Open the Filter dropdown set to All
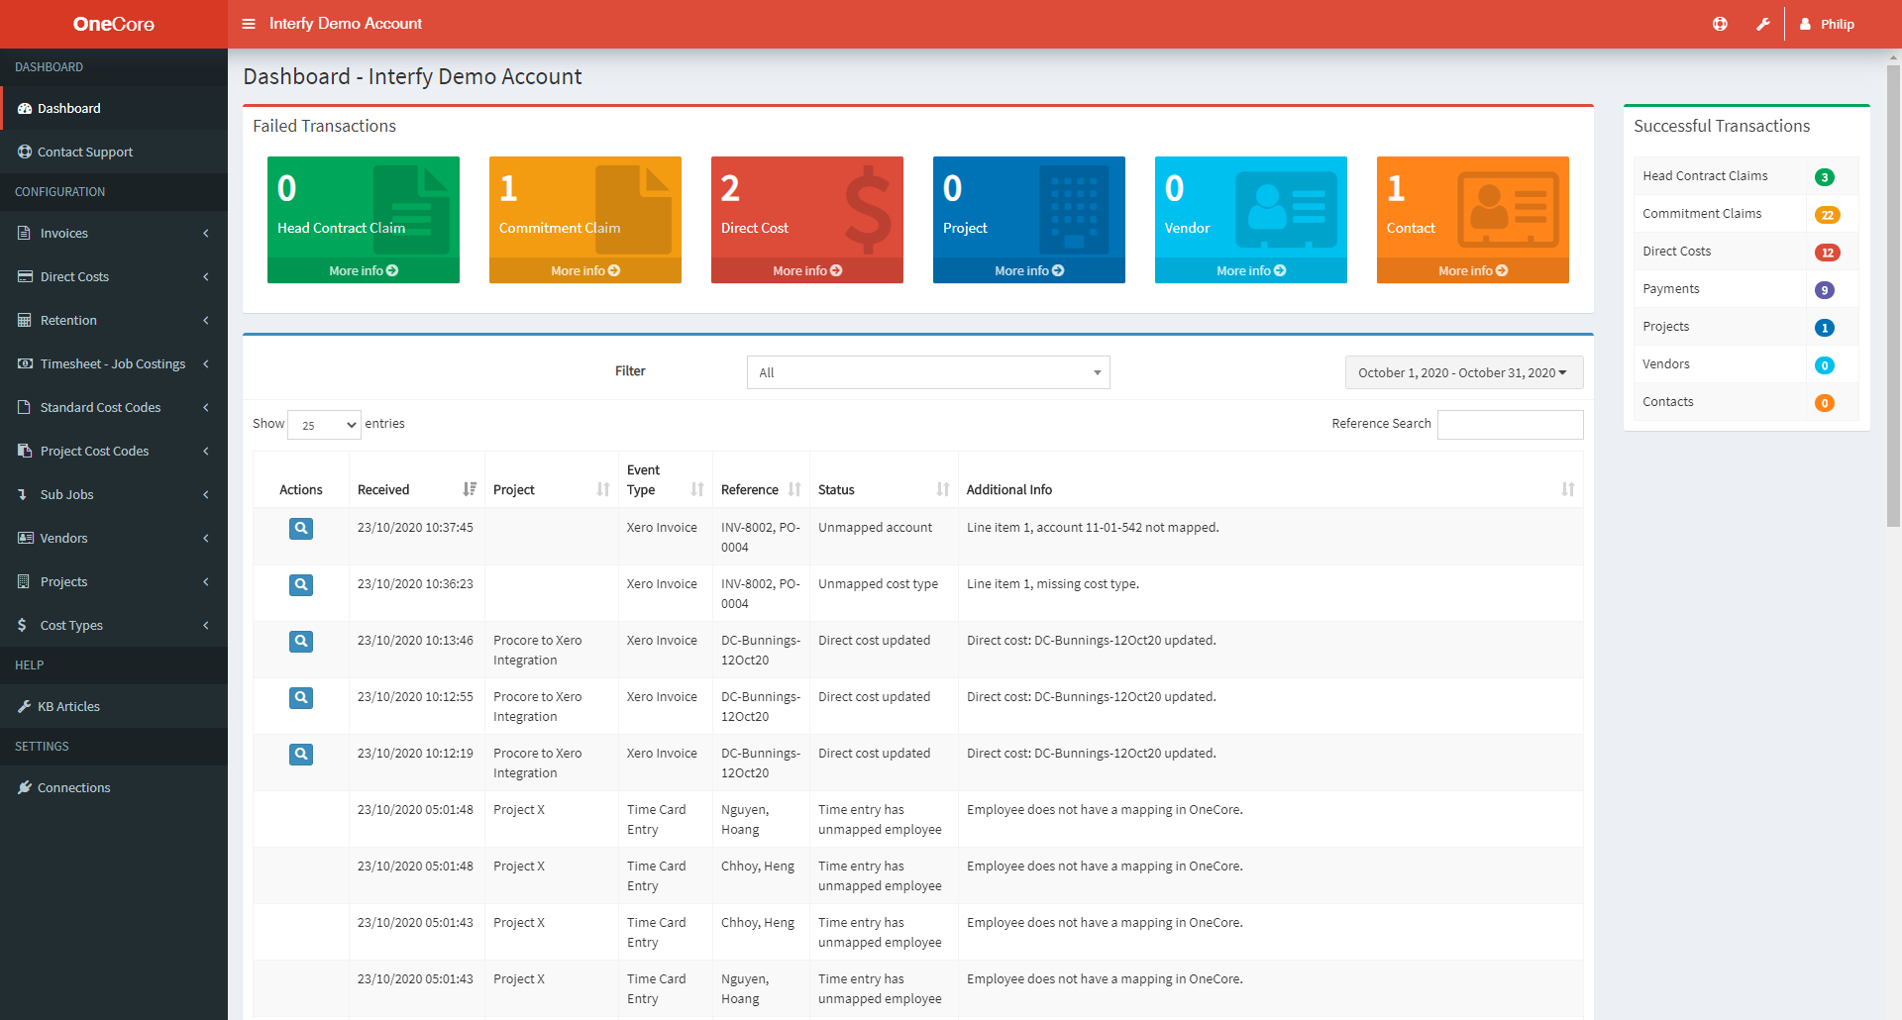The image size is (1902, 1020). click(928, 372)
